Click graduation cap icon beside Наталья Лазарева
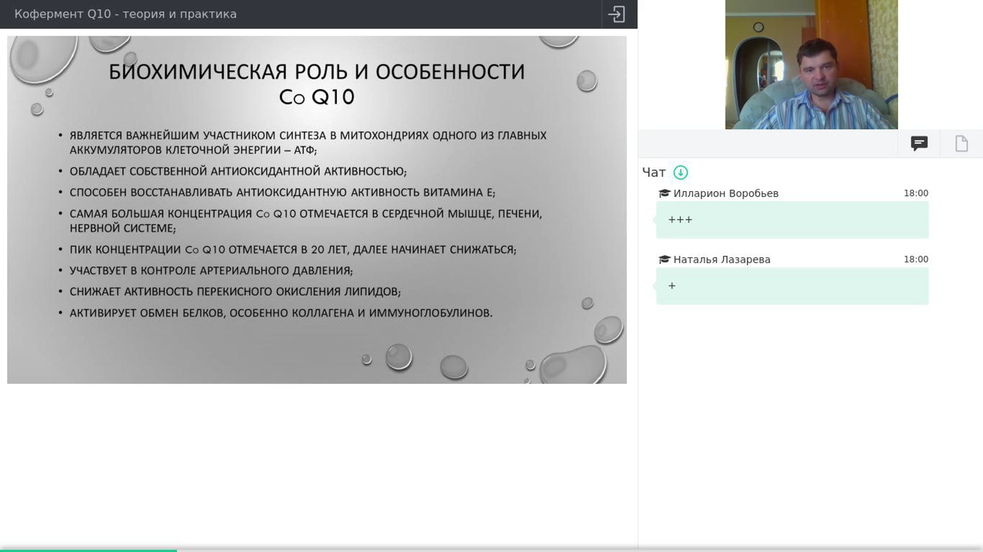Image resolution: width=983 pixels, height=552 pixels. 664,259
